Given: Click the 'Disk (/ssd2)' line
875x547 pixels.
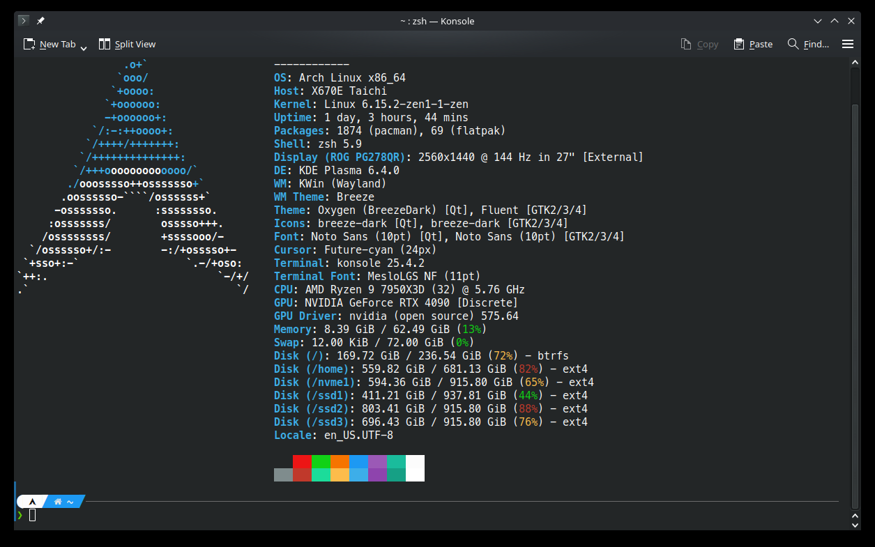Looking at the screenshot, I should pos(431,409).
